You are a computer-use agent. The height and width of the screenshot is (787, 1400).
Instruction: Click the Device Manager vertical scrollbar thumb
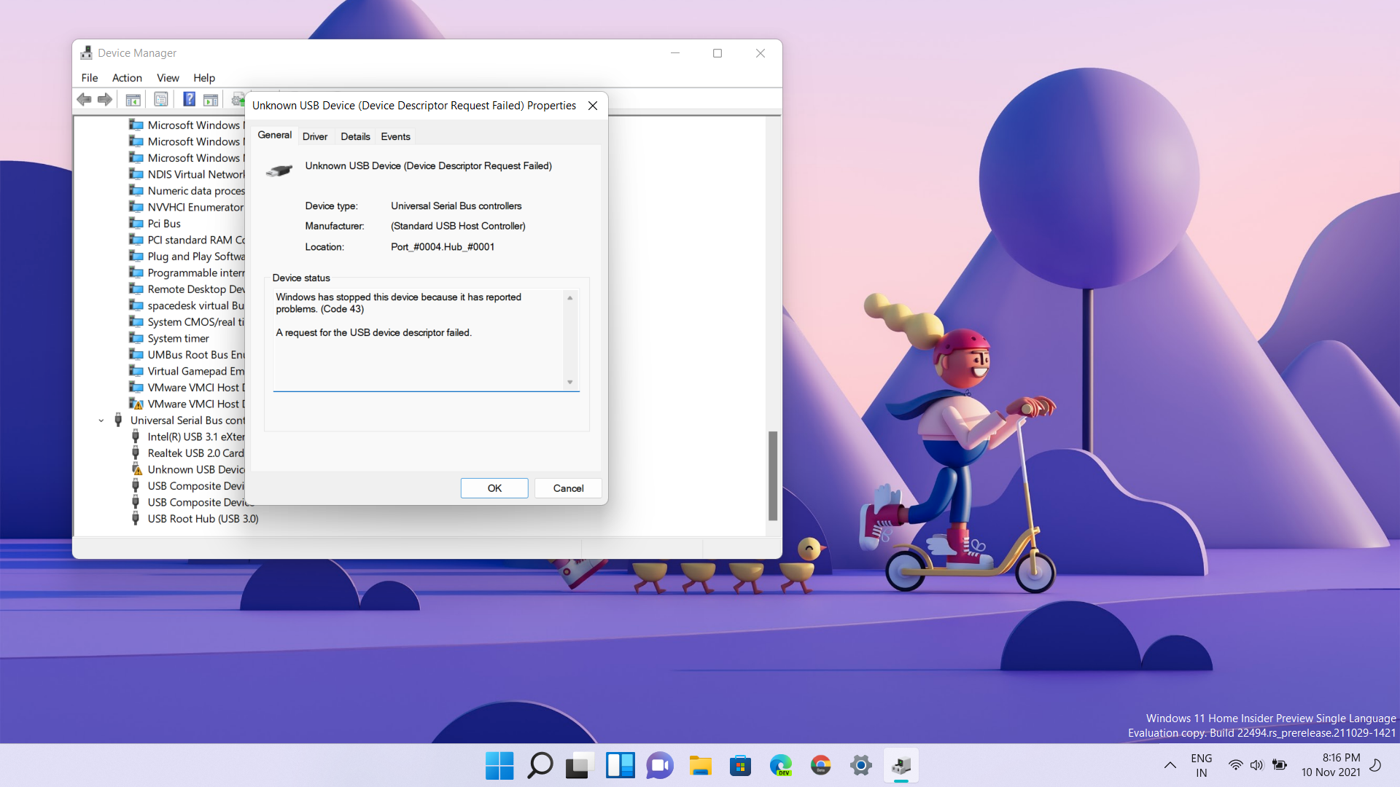(773, 476)
